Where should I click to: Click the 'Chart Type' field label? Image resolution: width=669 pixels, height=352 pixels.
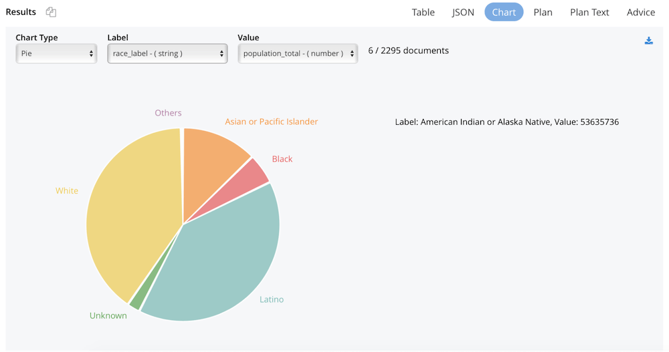[x=37, y=37]
